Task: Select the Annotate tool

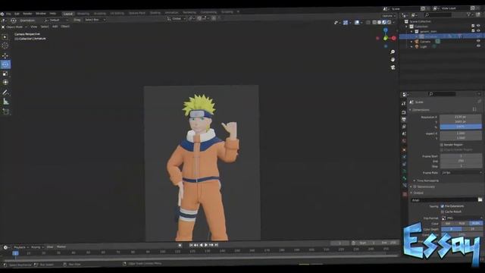Action: (5, 93)
